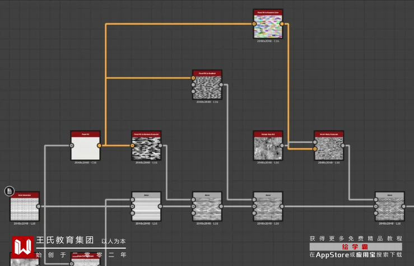This screenshot has width=414, height=266.
Task: Click Flood Fill to Gradient bottom input connector
Action: [x=193, y=92]
